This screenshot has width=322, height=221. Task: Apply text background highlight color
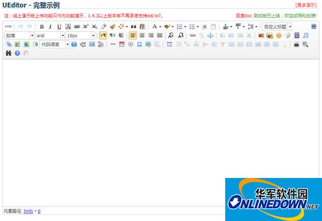[x=167, y=26]
